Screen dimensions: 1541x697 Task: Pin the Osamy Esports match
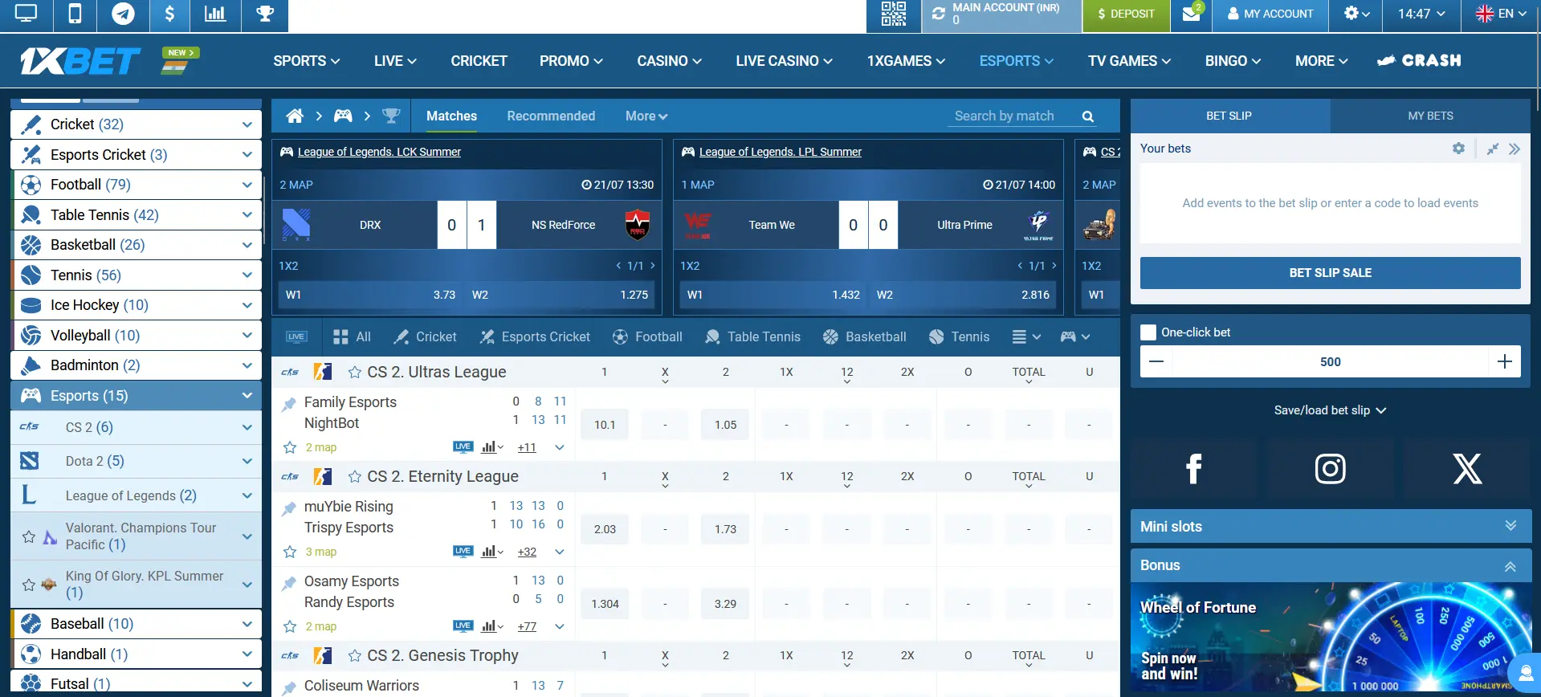coord(289,584)
